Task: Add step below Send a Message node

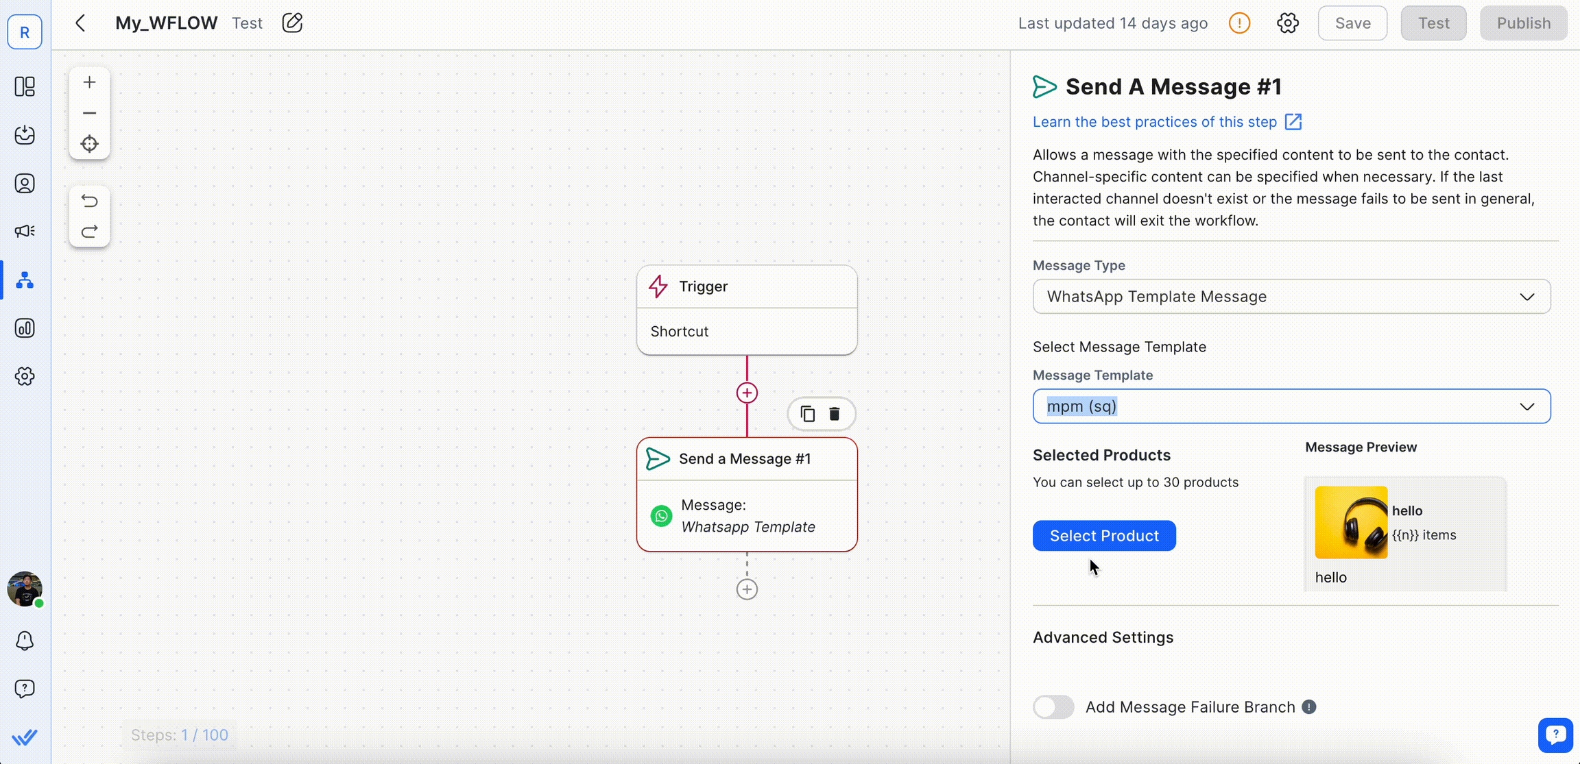Action: (x=747, y=589)
